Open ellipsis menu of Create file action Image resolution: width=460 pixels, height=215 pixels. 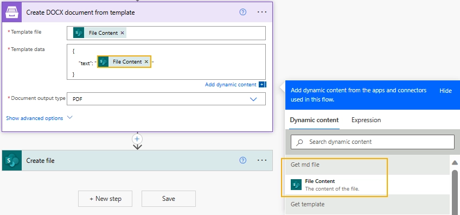[262, 160]
